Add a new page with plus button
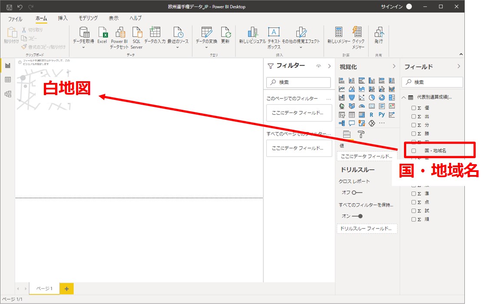The image size is (490, 304). (x=66, y=288)
